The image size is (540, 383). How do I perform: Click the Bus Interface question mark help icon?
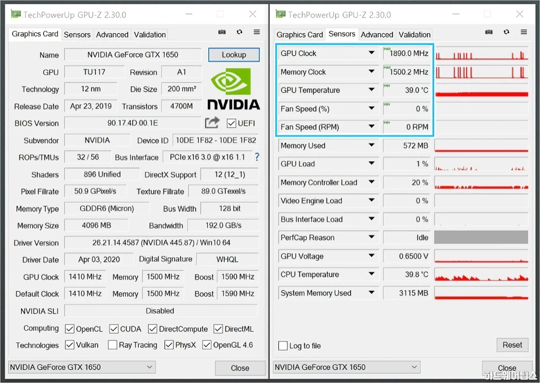click(x=257, y=158)
